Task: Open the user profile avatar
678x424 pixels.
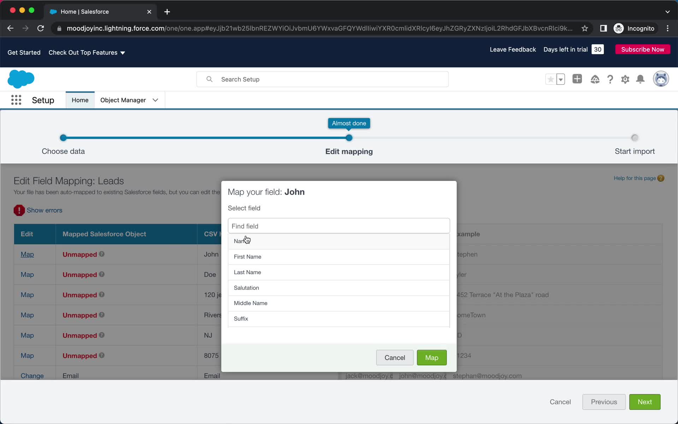Action: 661,79
